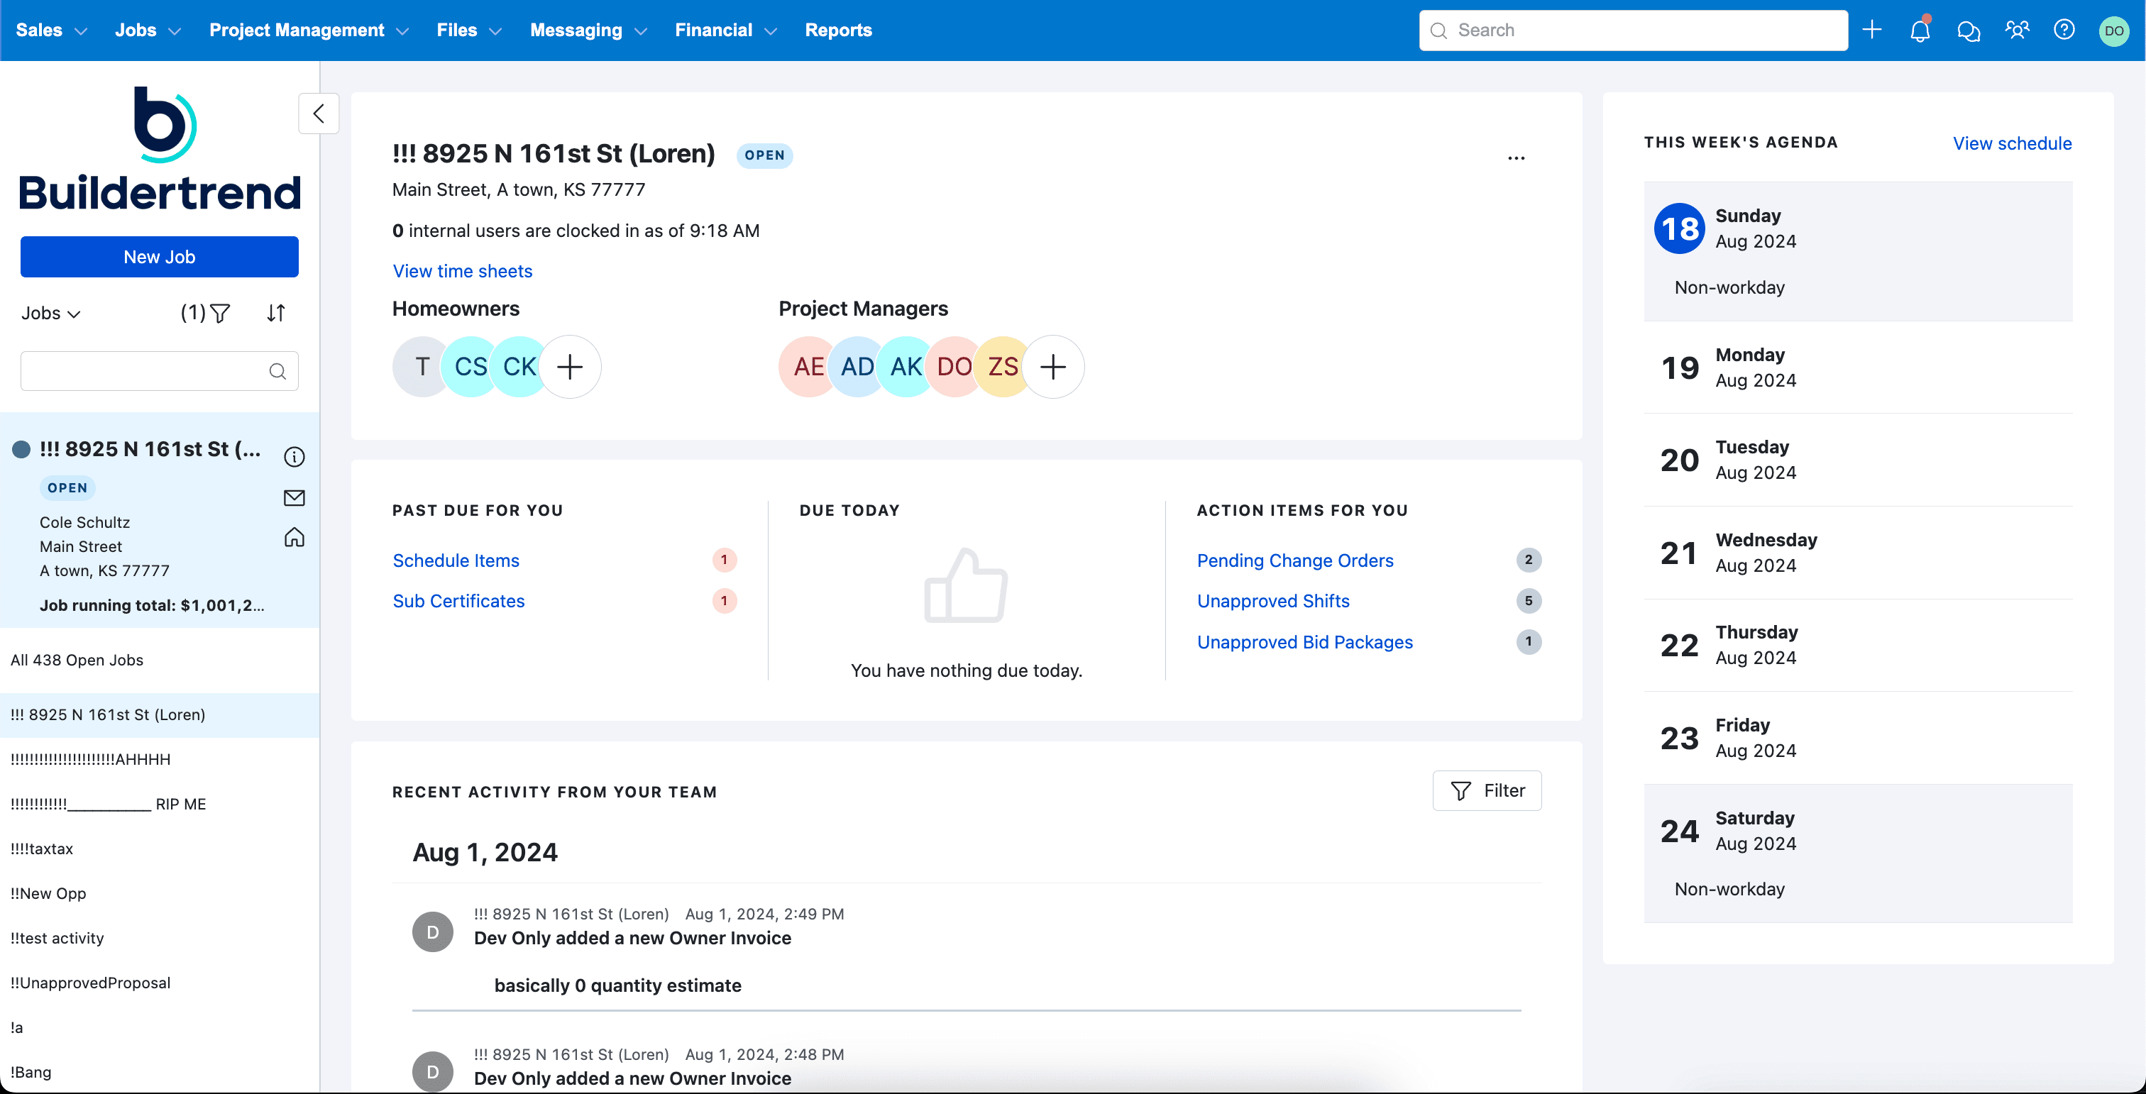The height and width of the screenshot is (1094, 2146).
Task: Open the notifications bell
Action: [1920, 30]
